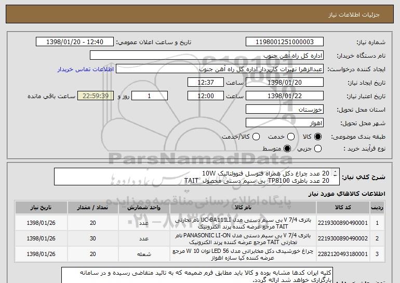This screenshot has height=283, width=400.
Task: Click the ردیف column header
Action: [x=377, y=208]
